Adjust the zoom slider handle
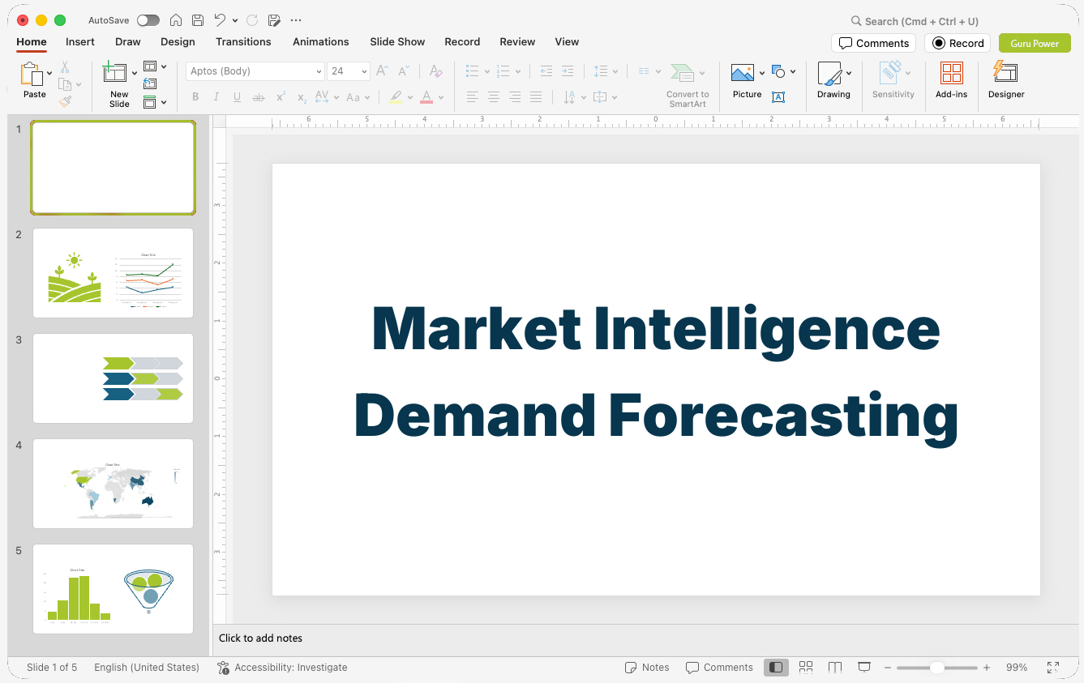This screenshot has width=1084, height=683. point(936,668)
